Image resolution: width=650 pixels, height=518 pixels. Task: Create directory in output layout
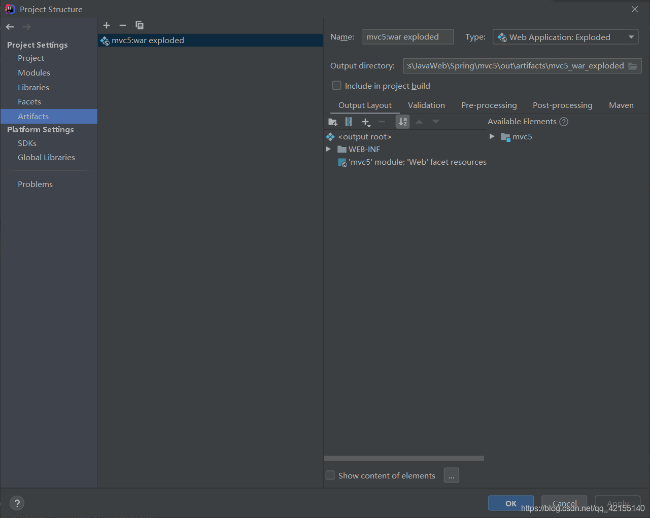(333, 122)
